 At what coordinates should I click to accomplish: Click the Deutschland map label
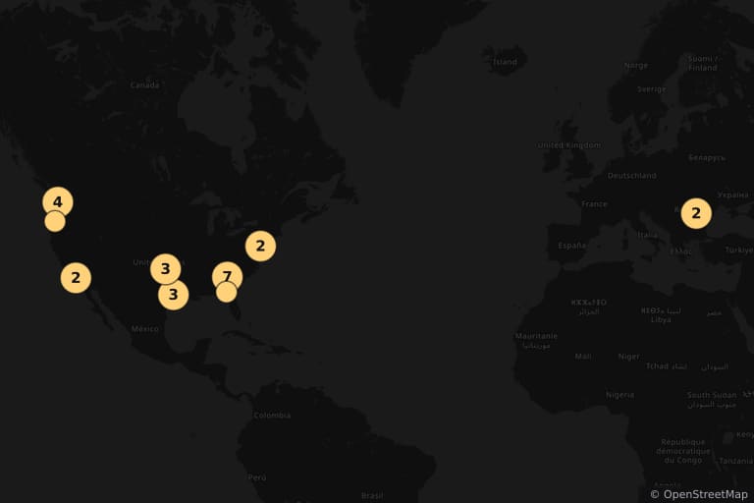[x=632, y=176]
